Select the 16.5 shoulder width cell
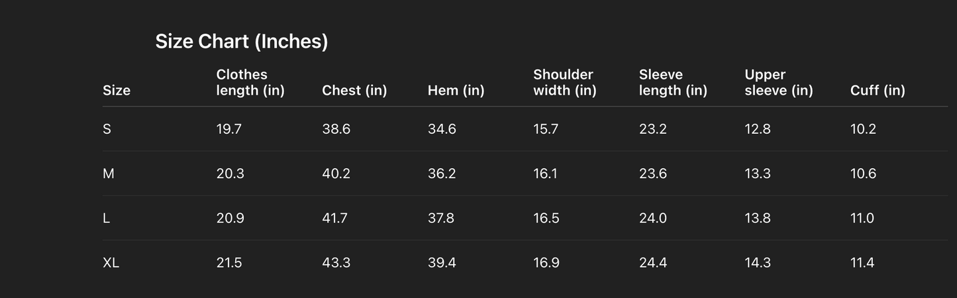Viewport: 957px width, 298px height. (546, 218)
